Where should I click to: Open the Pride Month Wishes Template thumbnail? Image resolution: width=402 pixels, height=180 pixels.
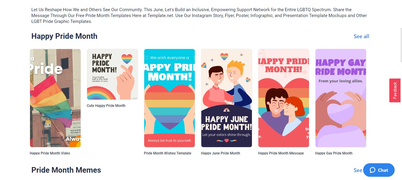pyautogui.click(x=170, y=98)
